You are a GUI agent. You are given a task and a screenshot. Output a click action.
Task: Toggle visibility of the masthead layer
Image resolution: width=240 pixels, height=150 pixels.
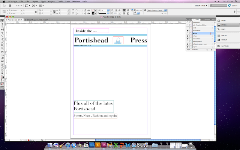pyautogui.click(x=187, y=39)
